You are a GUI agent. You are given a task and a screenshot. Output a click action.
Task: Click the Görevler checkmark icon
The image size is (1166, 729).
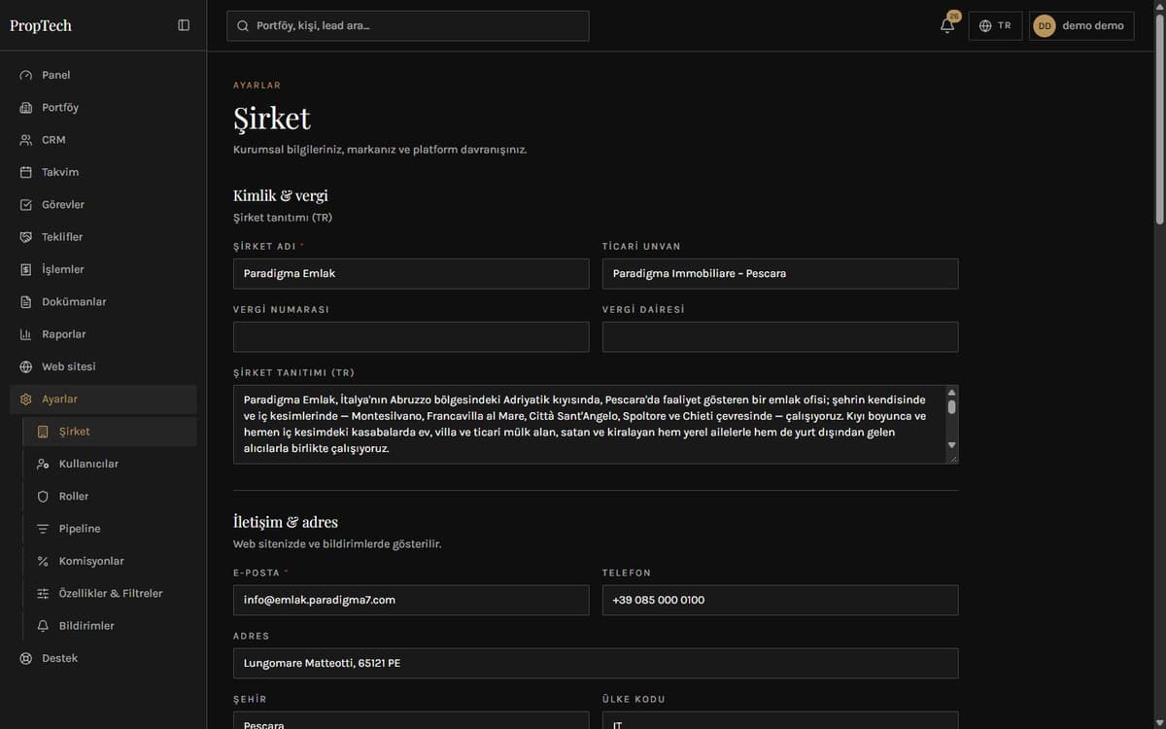(26, 205)
